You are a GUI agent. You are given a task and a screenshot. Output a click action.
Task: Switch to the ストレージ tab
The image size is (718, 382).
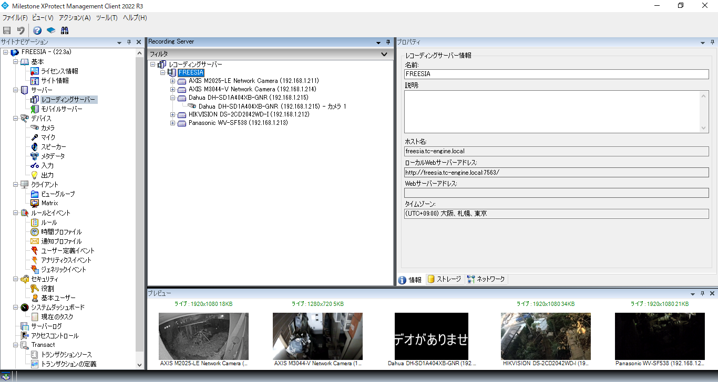(444, 279)
